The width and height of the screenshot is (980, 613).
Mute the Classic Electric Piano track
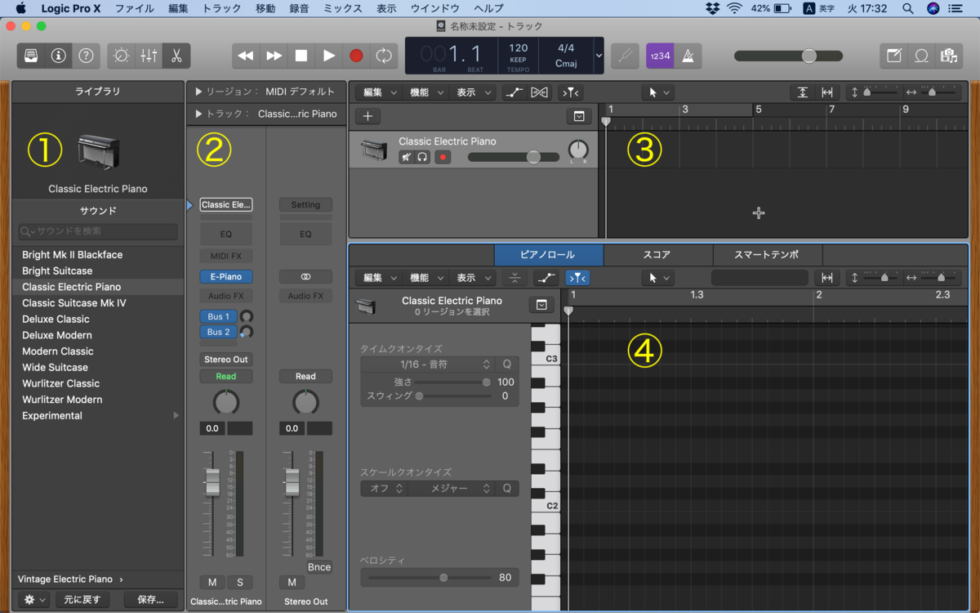pos(406,157)
